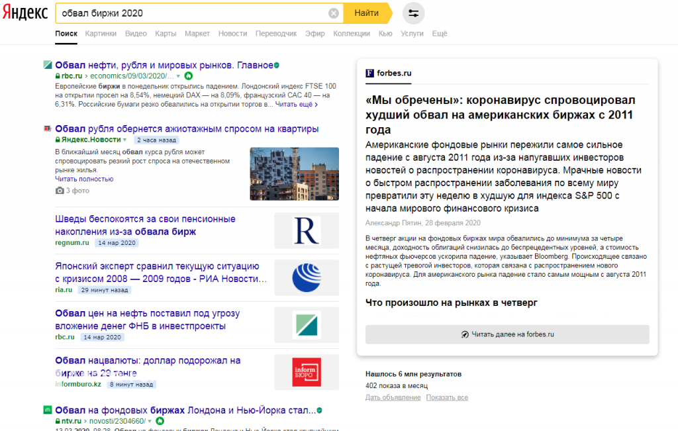Open ria.ru source link

(x=64, y=289)
